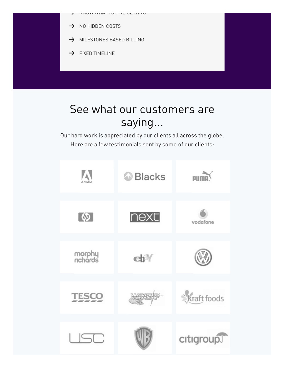Select the Puma logo tile

pos(203,176)
